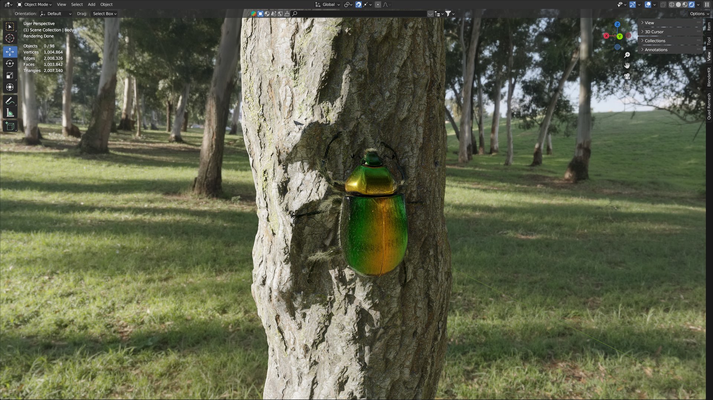The width and height of the screenshot is (713, 400).
Task: Switch to the Item sidebar tab
Action: coord(709,26)
